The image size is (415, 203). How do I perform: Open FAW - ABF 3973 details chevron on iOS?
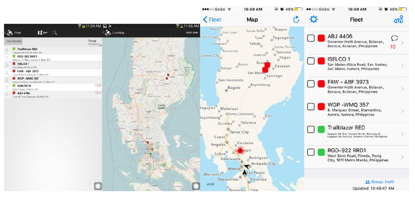click(x=402, y=88)
